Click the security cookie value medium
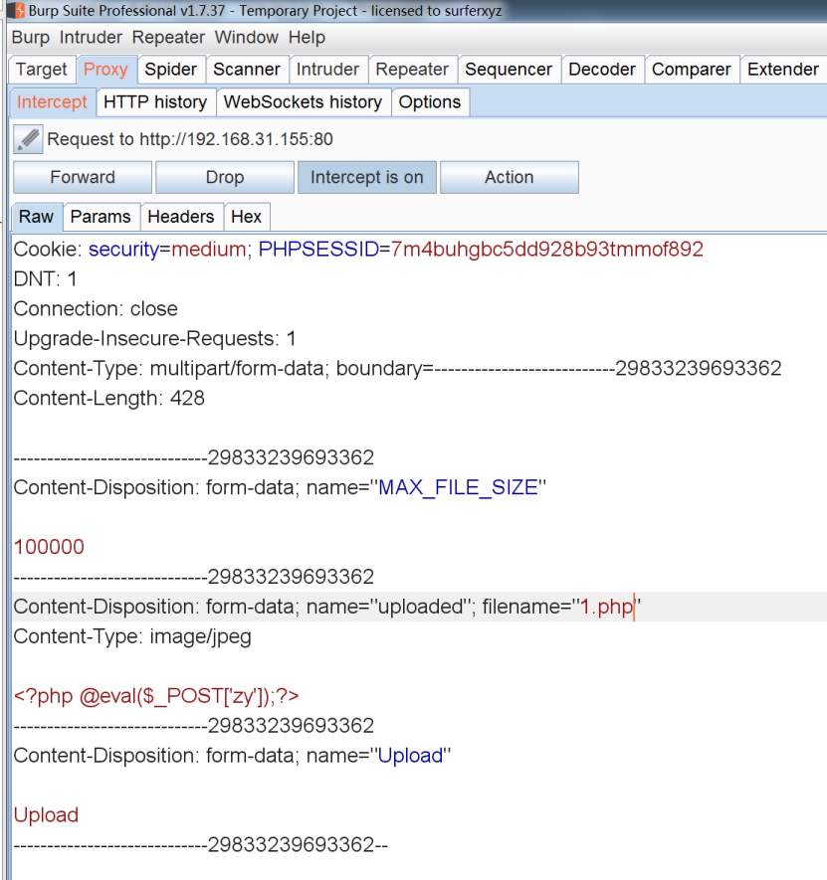Screen dimensions: 827x880 (208, 250)
